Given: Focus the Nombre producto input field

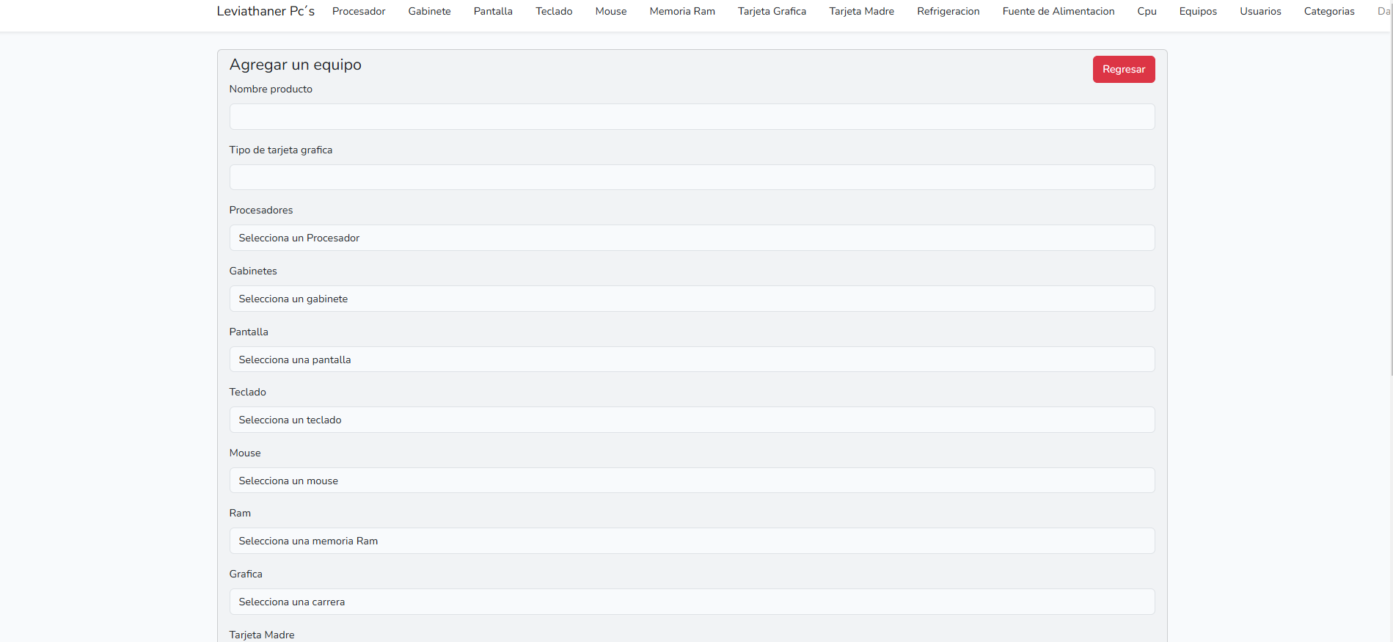Looking at the screenshot, I should coord(692,117).
